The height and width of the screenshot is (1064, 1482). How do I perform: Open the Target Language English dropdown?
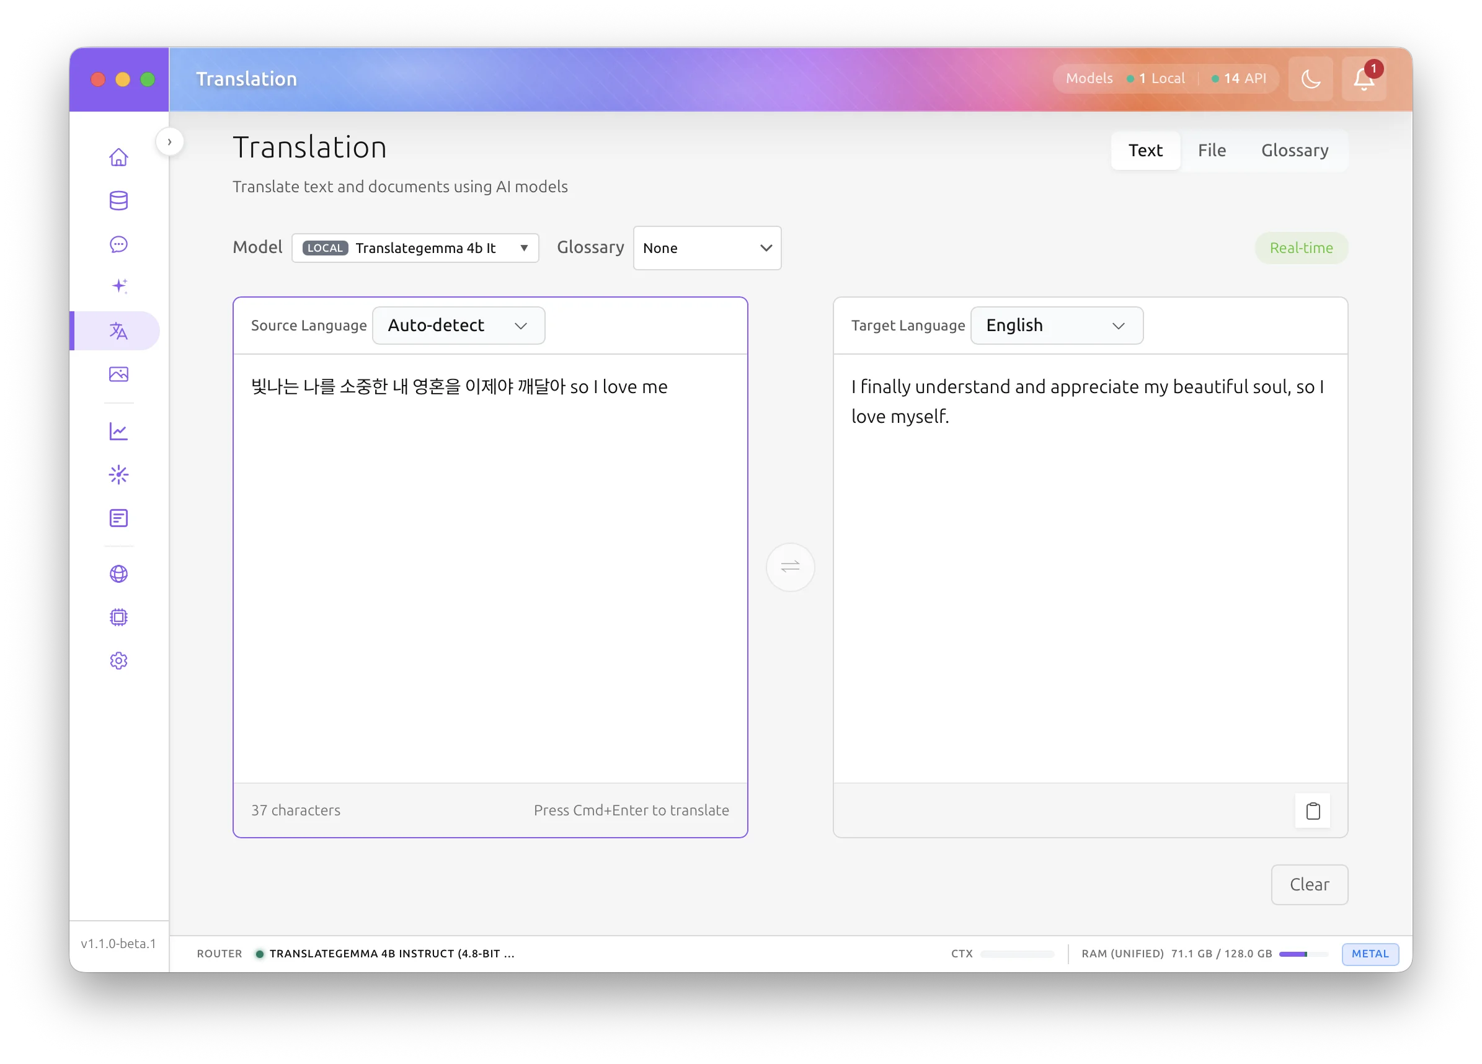1056,326
